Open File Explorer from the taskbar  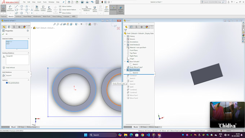tap(126, 135)
